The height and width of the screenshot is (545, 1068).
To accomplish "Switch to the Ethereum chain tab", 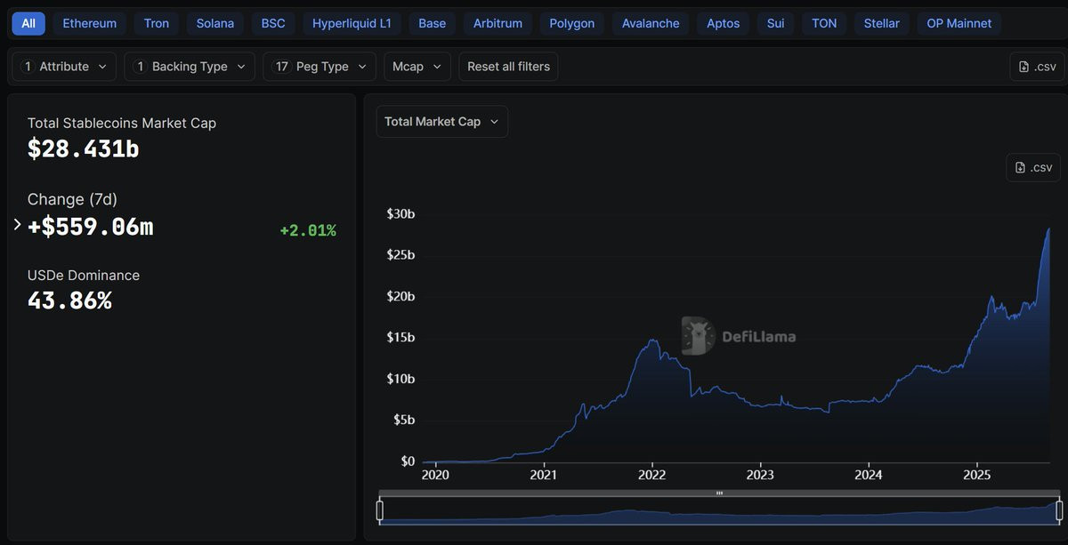I will 89,23.
